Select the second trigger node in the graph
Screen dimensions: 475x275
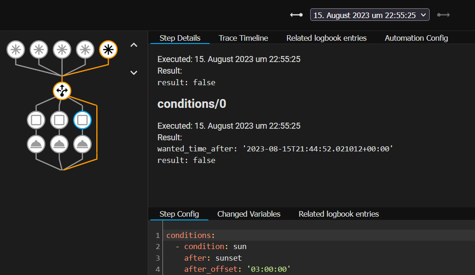click(39, 50)
